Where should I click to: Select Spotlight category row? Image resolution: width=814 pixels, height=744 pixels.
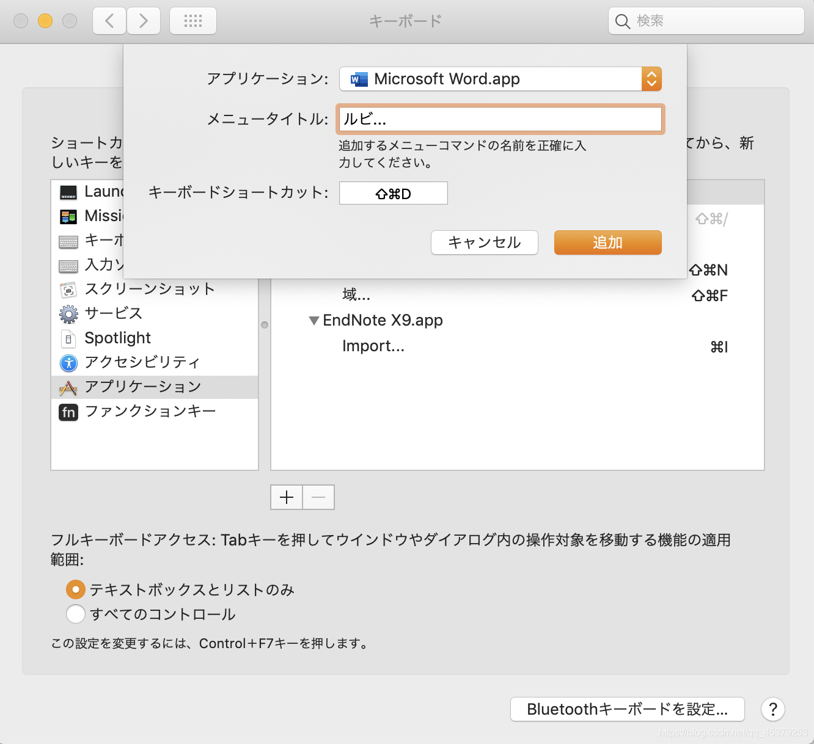tap(155, 338)
